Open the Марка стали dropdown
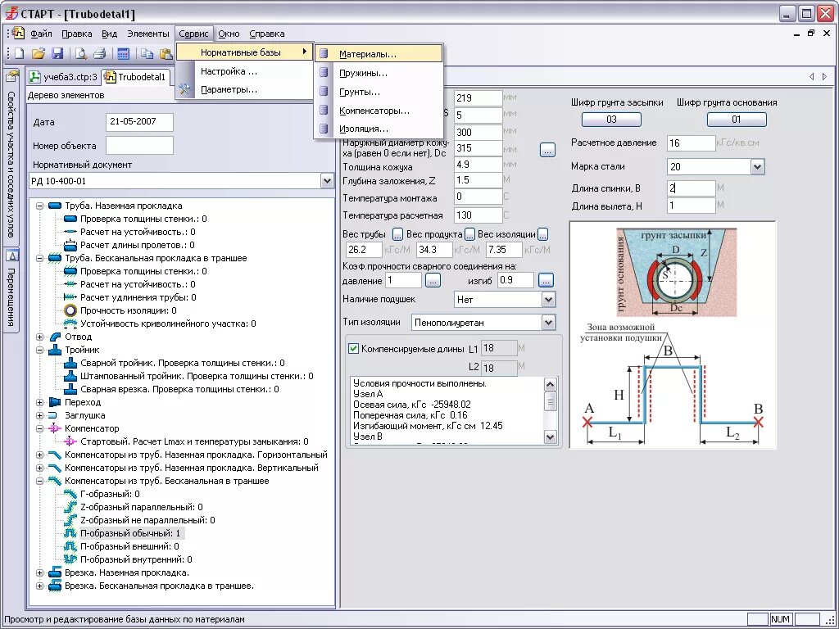Viewport: 839px width, 629px height. (x=756, y=167)
